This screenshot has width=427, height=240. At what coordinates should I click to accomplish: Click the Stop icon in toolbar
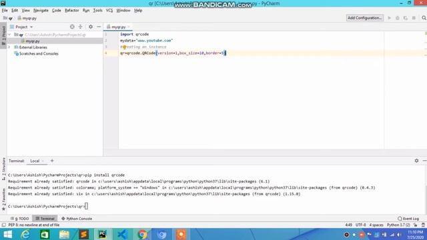(414, 18)
